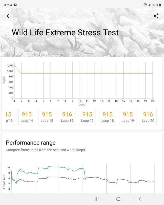Tap the Loop 20 score card
The image size is (164, 205).
click(x=148, y=117)
